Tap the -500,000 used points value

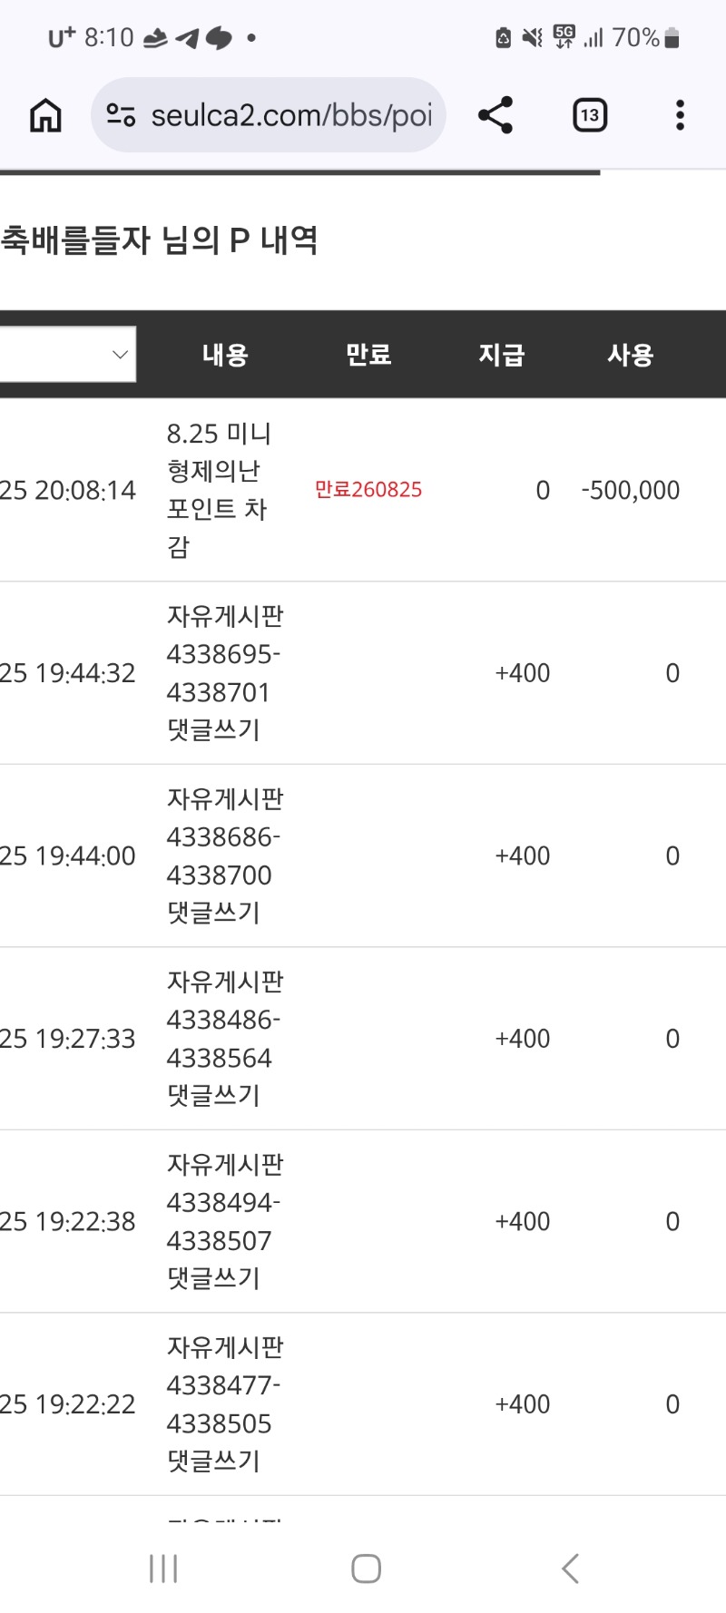pos(631,490)
